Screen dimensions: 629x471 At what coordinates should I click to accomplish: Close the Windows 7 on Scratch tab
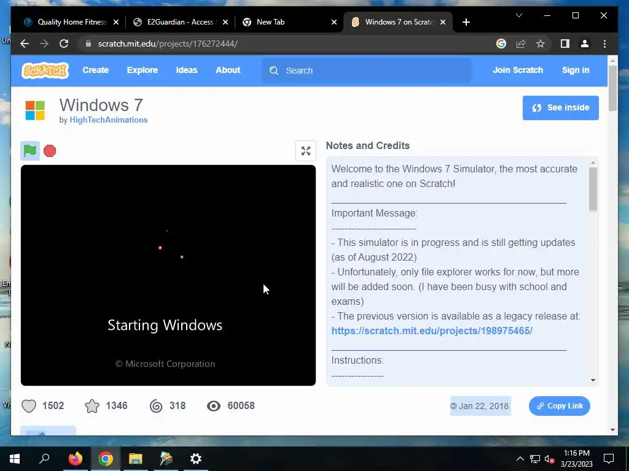pyautogui.click(x=443, y=22)
